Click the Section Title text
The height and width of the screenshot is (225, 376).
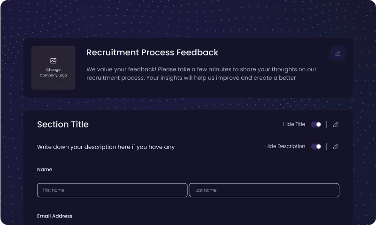pos(63,125)
